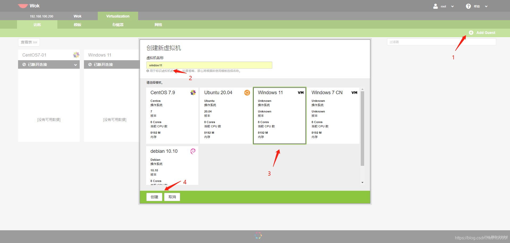Click the Add Guest plus icon
Screen dimensions: 510x243
point(471,33)
